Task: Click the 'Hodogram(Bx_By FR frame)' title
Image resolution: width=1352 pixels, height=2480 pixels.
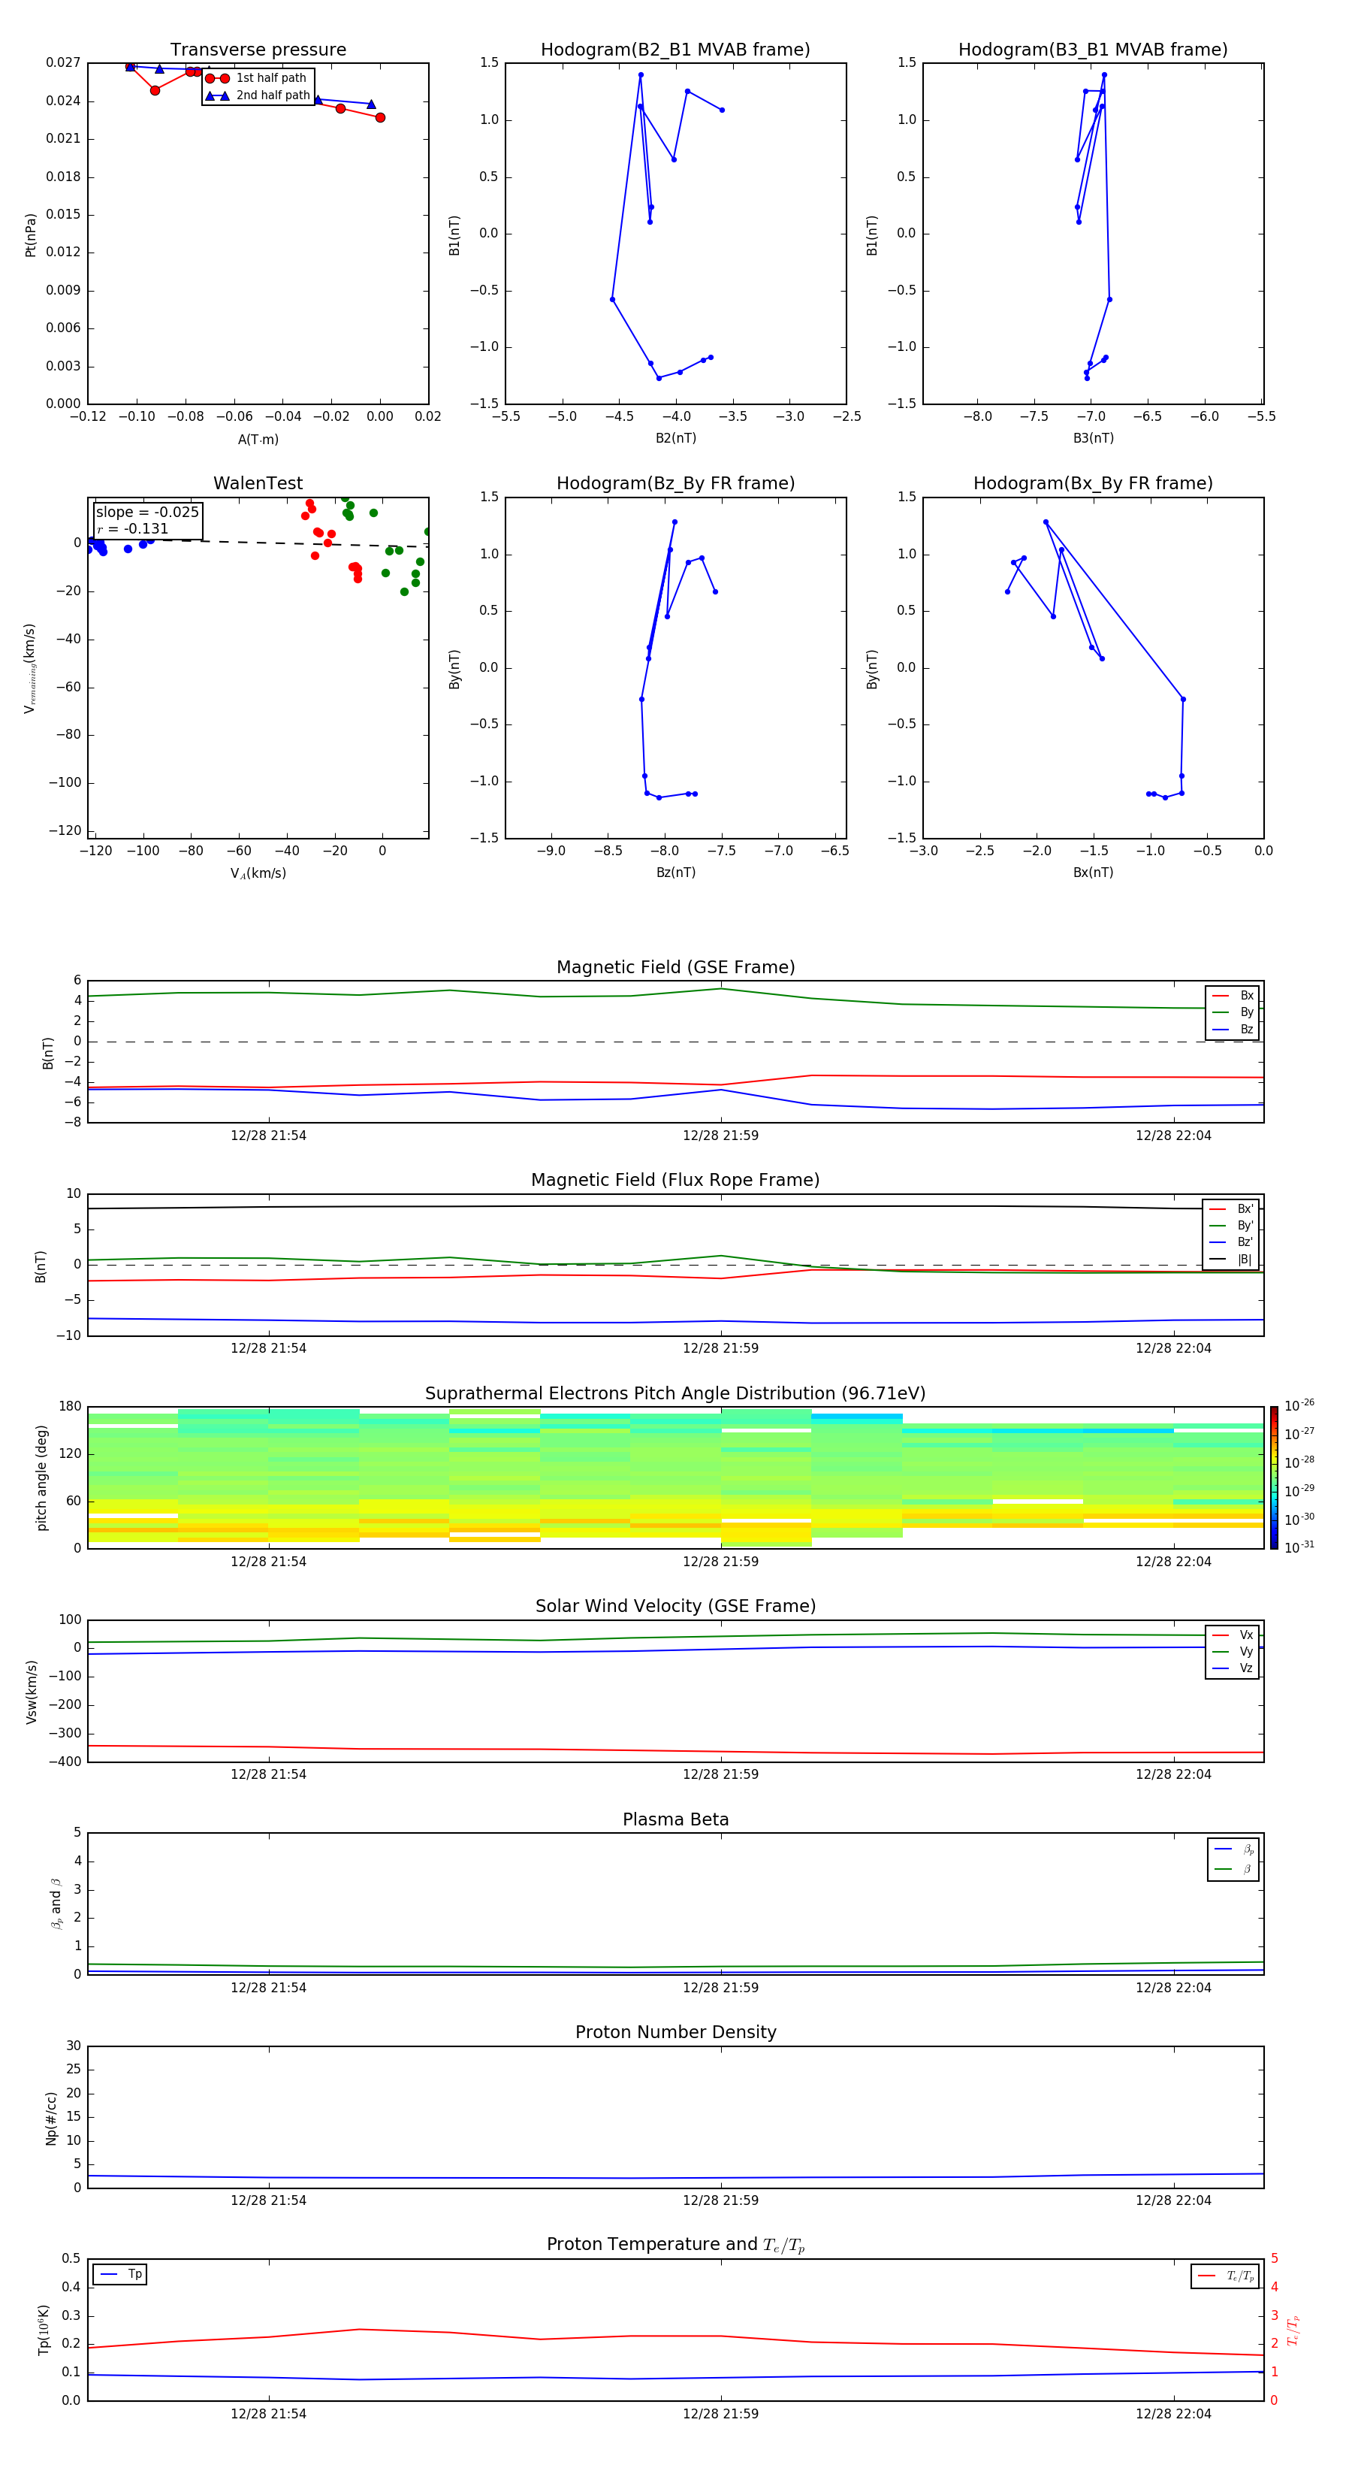Action: click(x=1093, y=483)
